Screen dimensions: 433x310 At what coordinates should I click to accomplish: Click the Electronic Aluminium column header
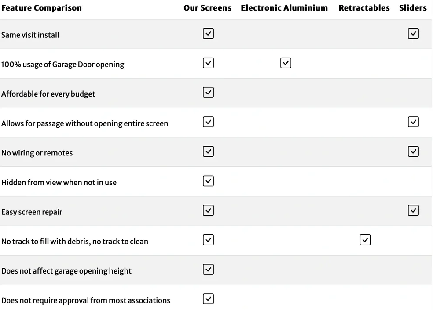[284, 8]
